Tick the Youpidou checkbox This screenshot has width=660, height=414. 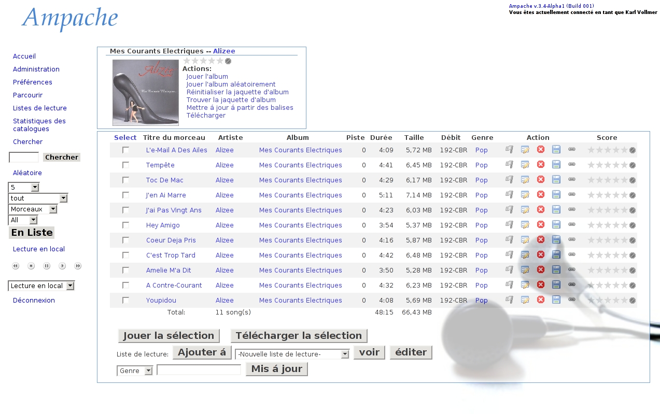pos(125,300)
